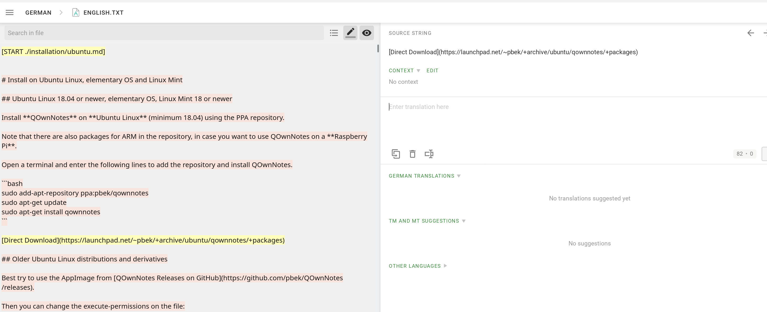Screen dimensions: 767x312
Task: Click the text-field split icon beside trash
Action: pos(429,154)
